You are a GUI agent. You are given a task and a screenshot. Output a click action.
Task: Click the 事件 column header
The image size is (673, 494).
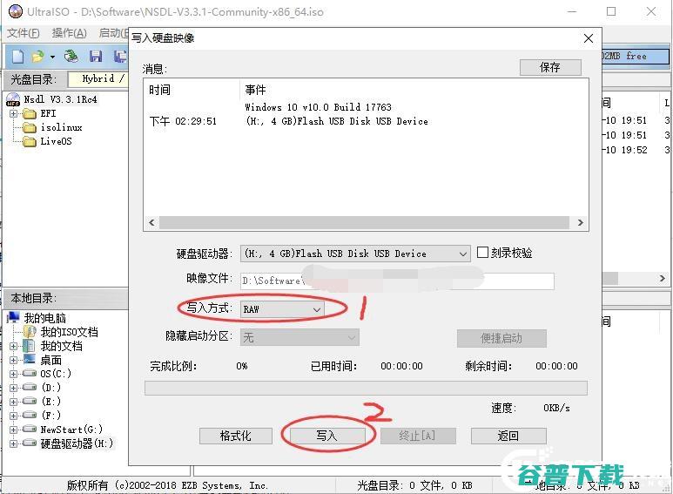(x=255, y=90)
